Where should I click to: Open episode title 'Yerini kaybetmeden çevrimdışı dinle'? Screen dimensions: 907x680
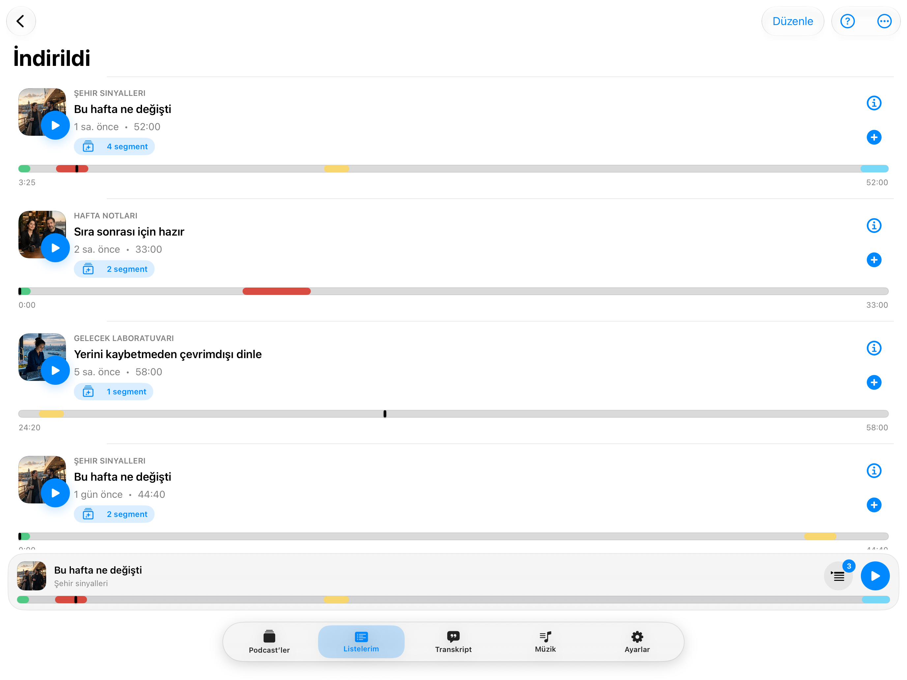(x=168, y=354)
